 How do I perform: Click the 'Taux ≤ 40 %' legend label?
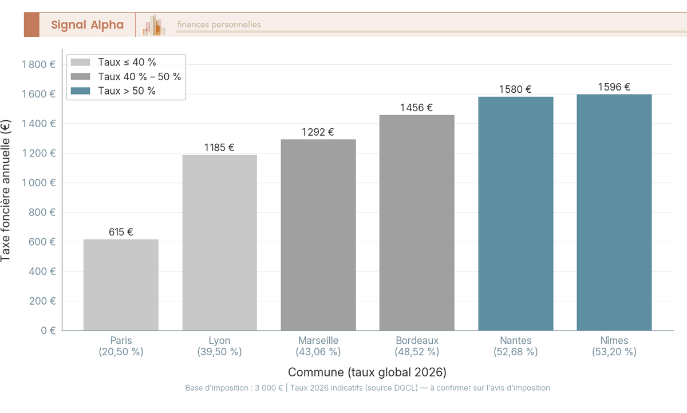point(127,62)
